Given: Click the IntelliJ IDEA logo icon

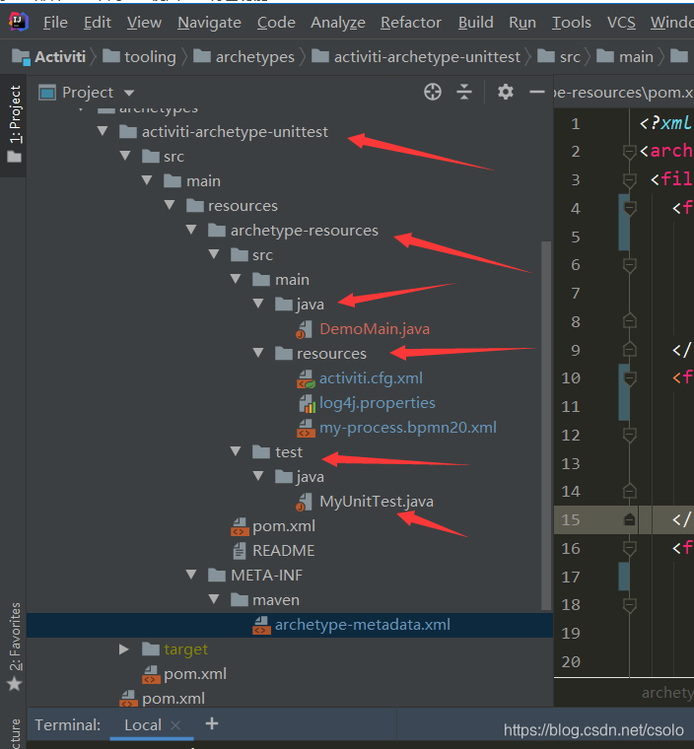Looking at the screenshot, I should (x=18, y=22).
